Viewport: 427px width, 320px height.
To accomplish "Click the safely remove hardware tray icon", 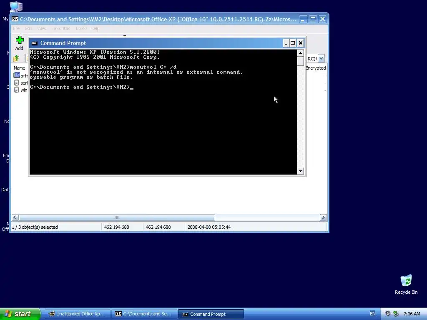I will tap(396, 314).
